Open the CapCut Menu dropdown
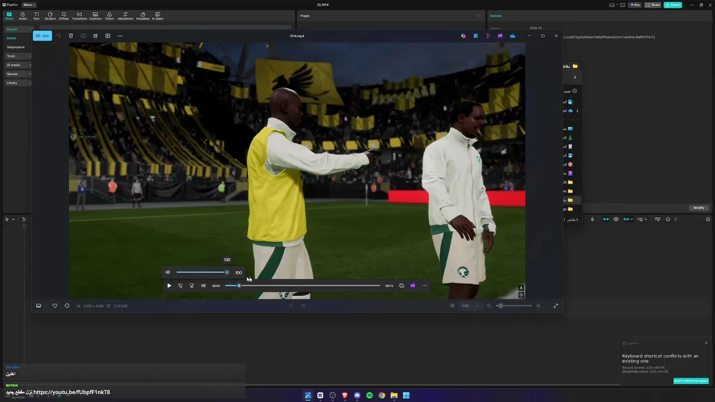The height and width of the screenshot is (402, 715). pos(29,4)
